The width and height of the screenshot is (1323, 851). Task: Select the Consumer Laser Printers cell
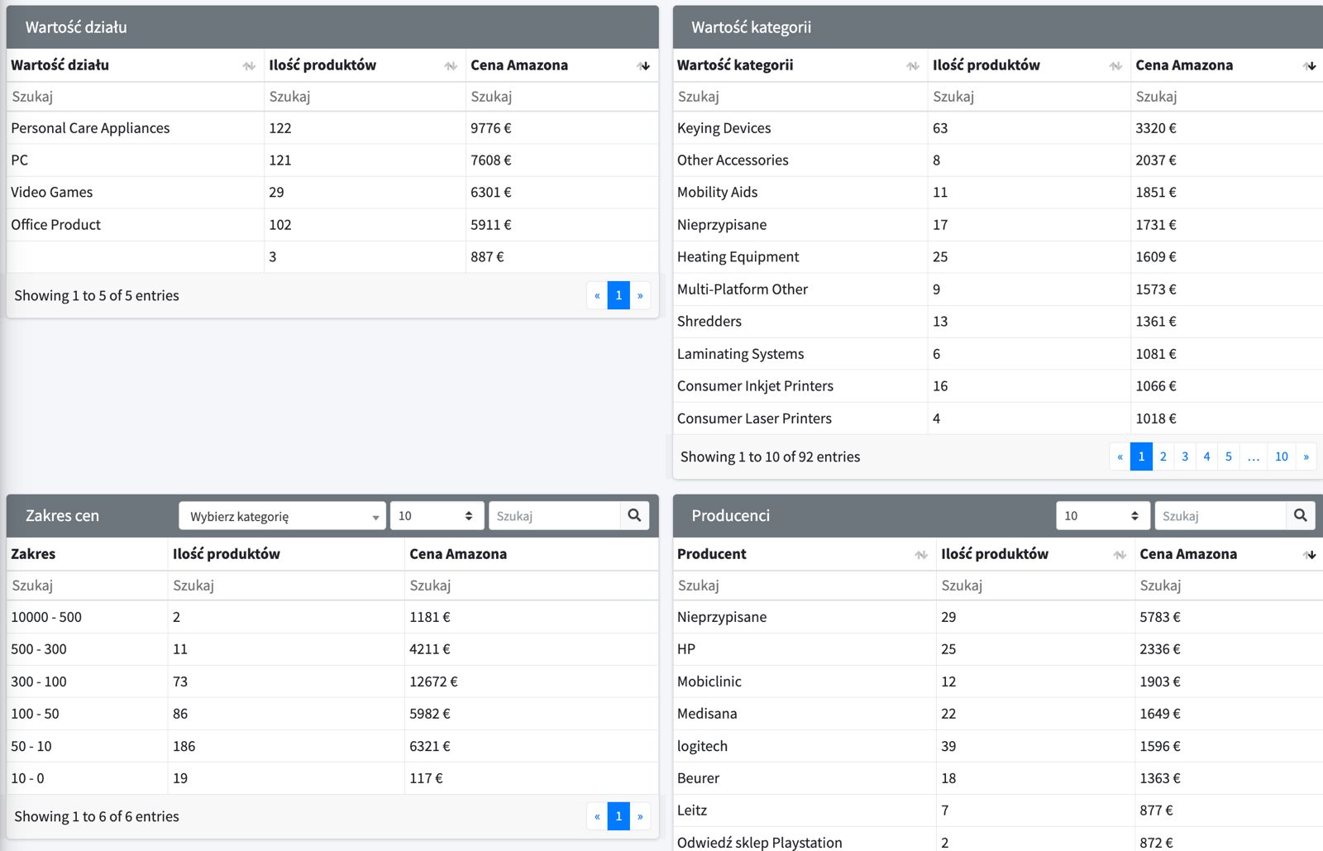pos(800,418)
